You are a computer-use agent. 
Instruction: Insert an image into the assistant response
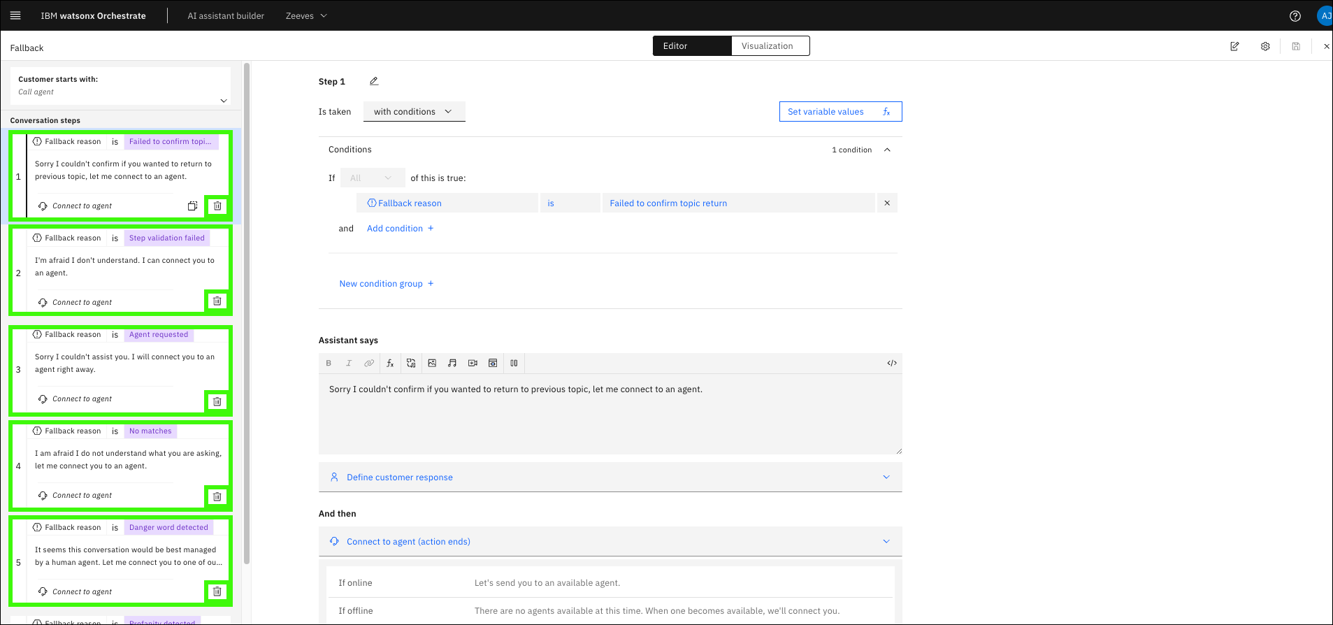coord(432,363)
